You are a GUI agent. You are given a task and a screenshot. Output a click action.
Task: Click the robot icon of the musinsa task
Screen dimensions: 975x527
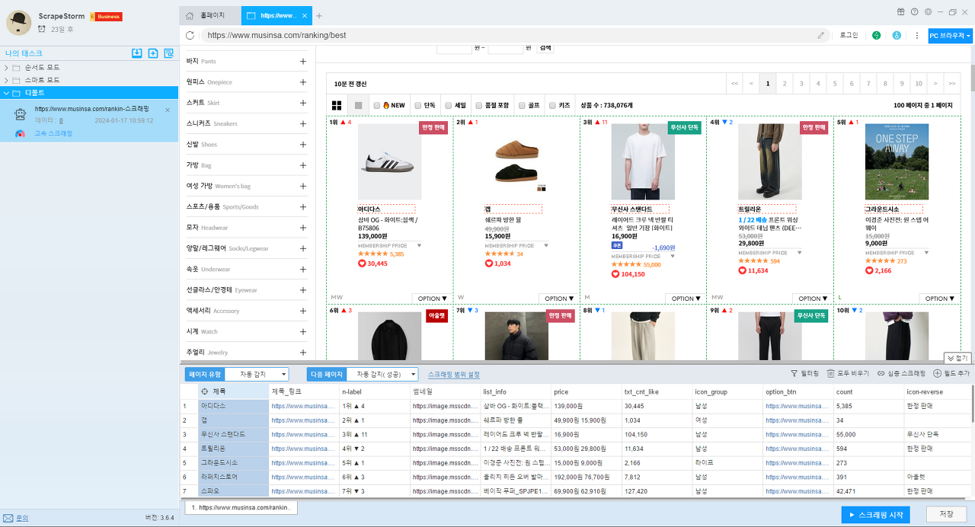tap(21, 115)
